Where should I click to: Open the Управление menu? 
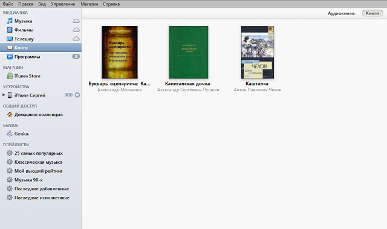point(63,4)
